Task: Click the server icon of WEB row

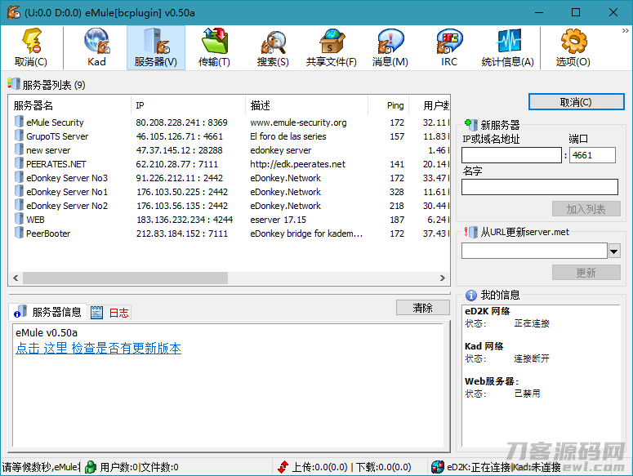Action: [19, 219]
